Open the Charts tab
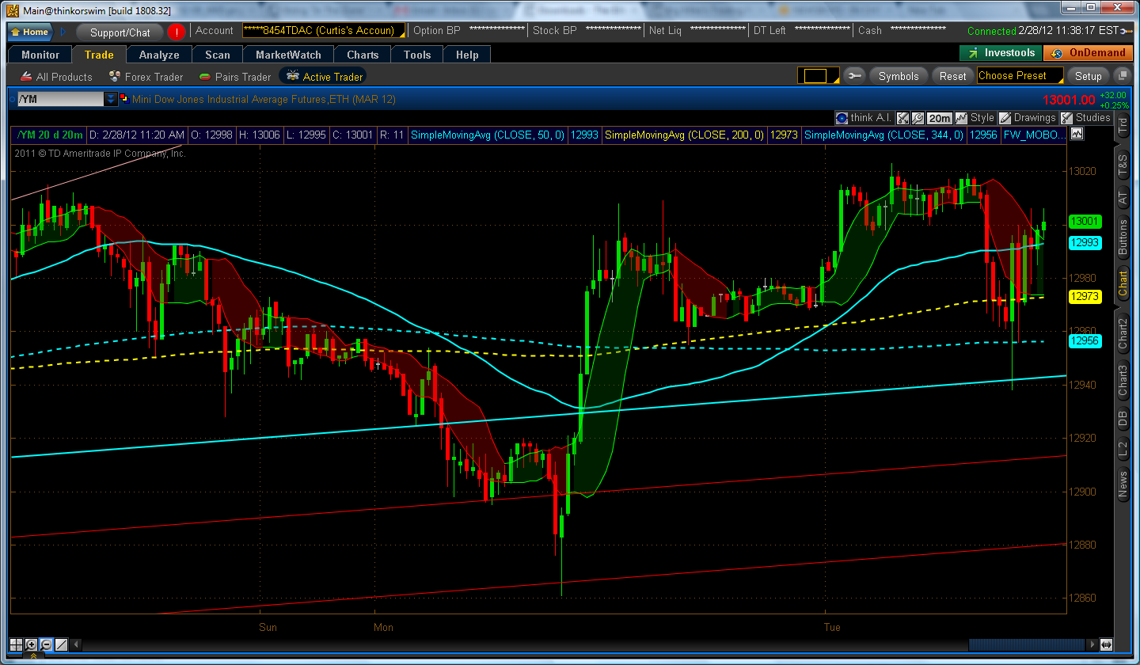1140x665 pixels. point(363,55)
